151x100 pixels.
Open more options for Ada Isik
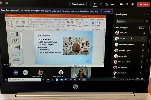(x=143, y=39)
